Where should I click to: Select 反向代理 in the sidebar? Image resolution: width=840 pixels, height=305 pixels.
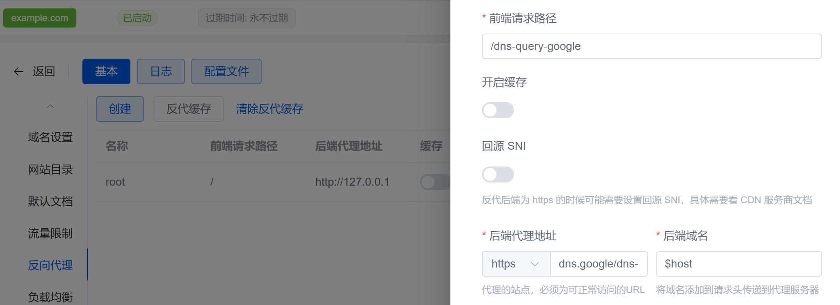(x=50, y=265)
